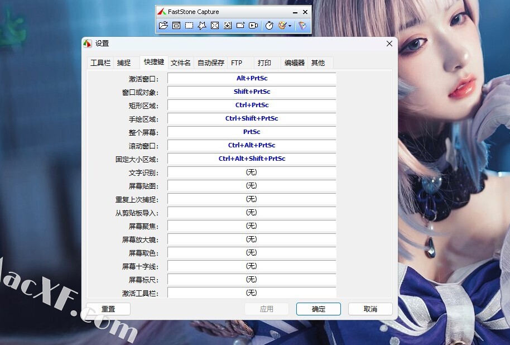The image size is (510, 345).
Task: Click the 屏幕标尺 hotkey field
Action: tap(252, 279)
